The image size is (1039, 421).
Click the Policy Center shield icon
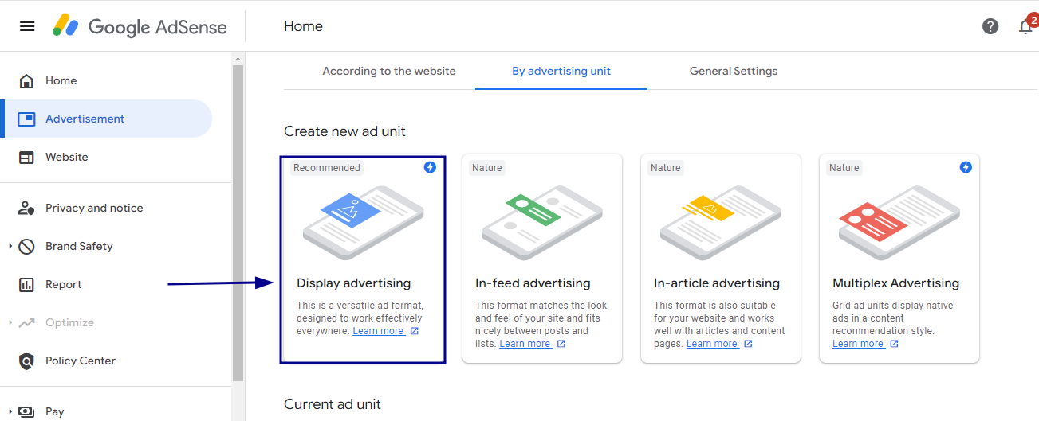pos(26,361)
